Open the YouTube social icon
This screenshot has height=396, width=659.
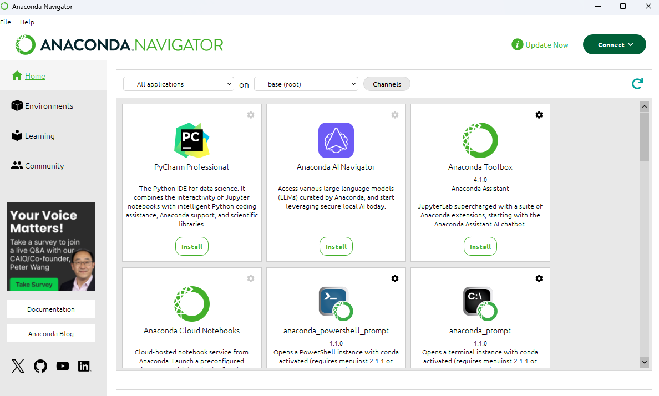[63, 366]
